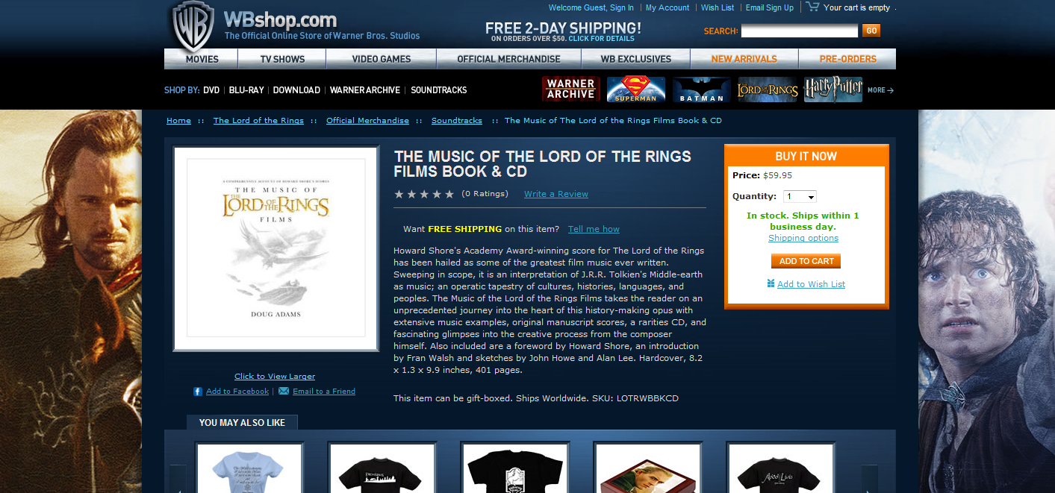Select the Batman brand logo
Image resolution: width=1055 pixels, height=493 pixels.
pyautogui.click(x=702, y=90)
